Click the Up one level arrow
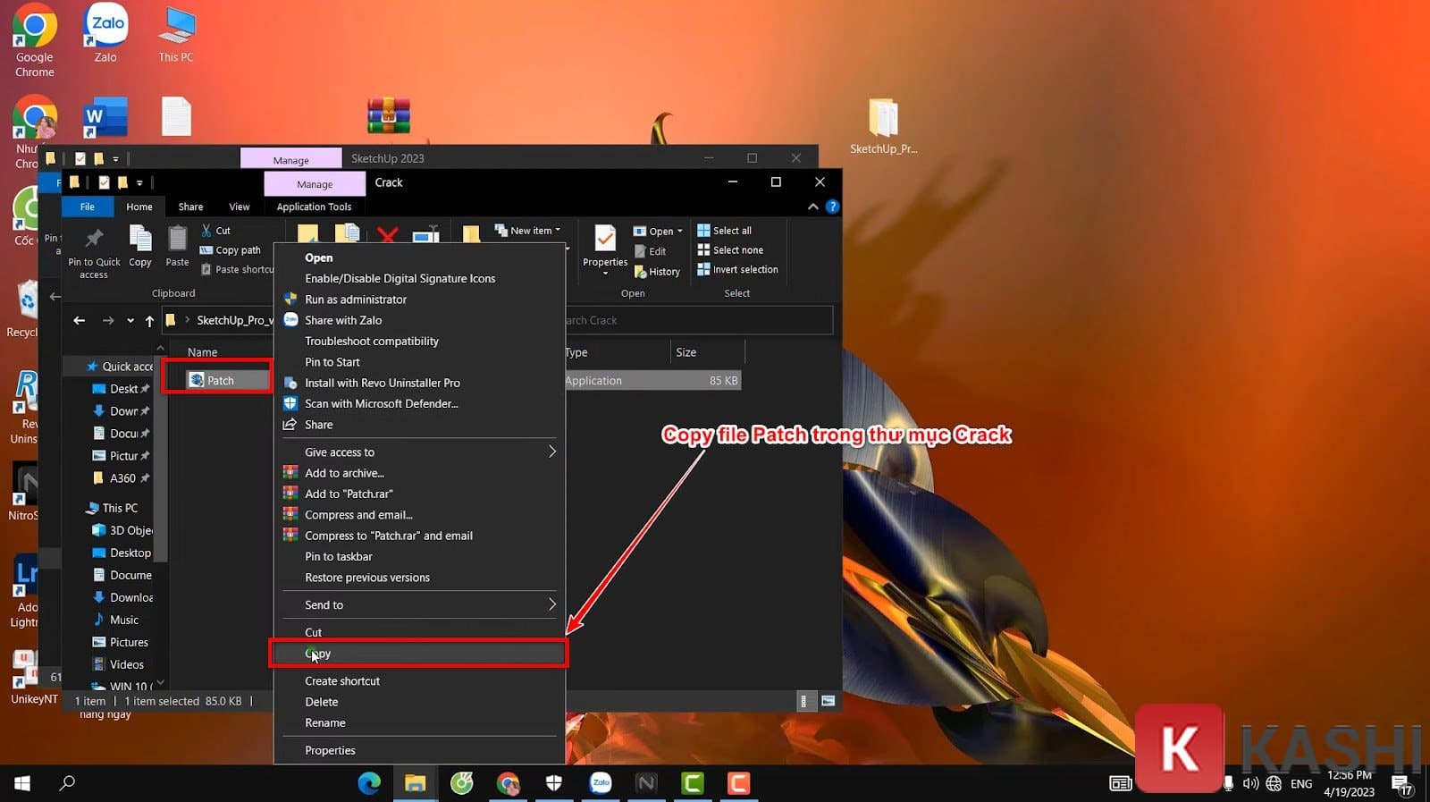1430x802 pixels. [149, 320]
